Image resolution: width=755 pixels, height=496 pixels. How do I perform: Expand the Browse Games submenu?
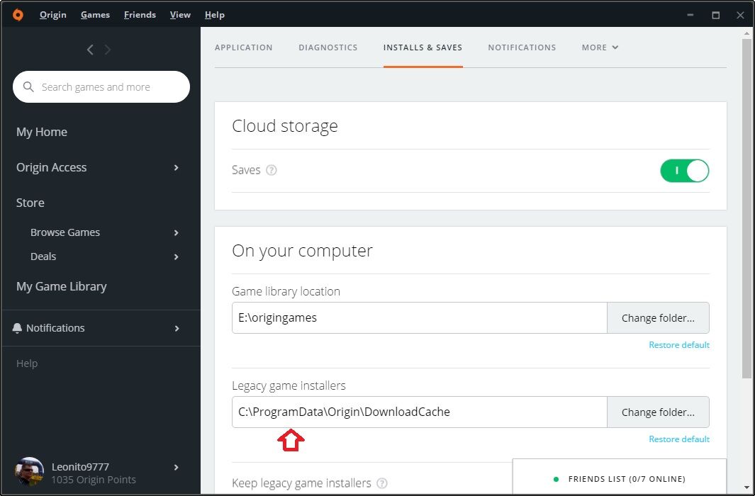tap(177, 233)
